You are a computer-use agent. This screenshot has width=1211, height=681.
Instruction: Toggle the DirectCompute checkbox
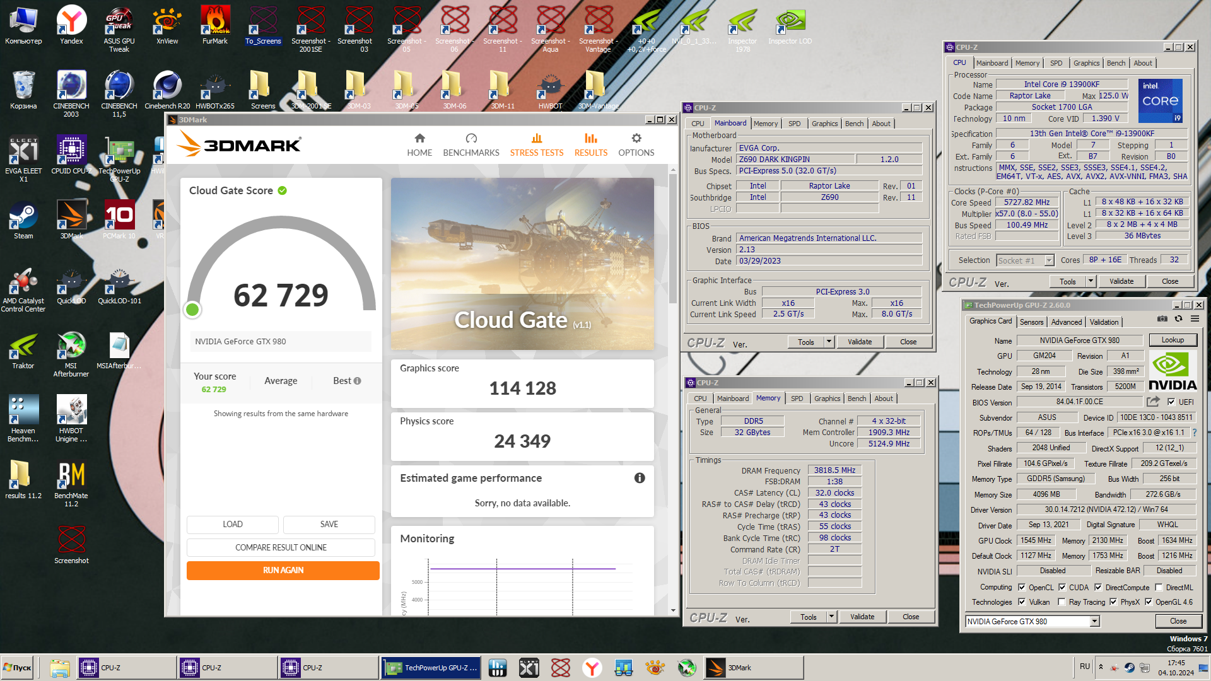pos(1098,587)
